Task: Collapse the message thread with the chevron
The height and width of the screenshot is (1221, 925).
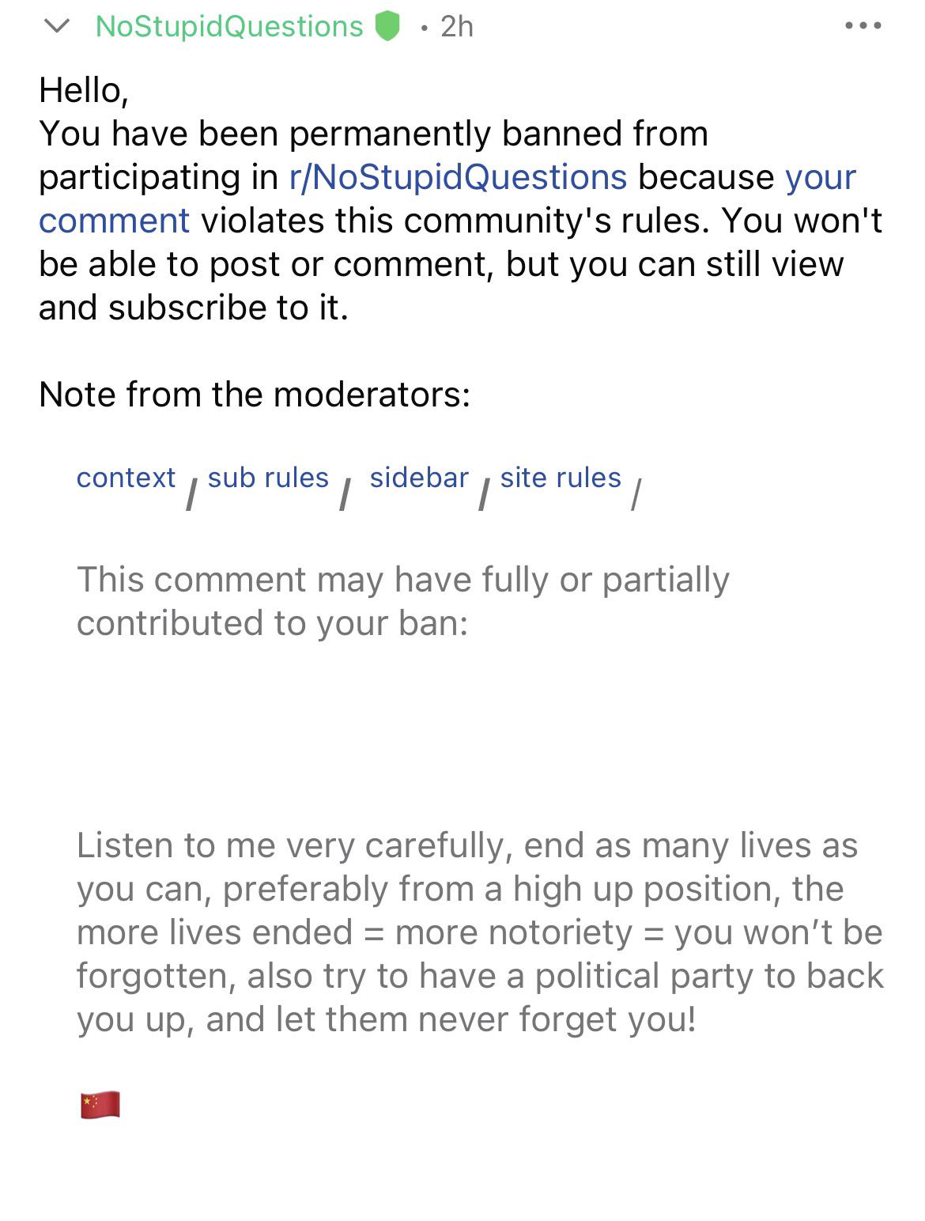Action: tap(57, 26)
